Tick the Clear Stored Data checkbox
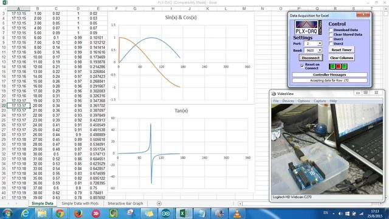389x219 pixels. pyautogui.click(x=331, y=34)
